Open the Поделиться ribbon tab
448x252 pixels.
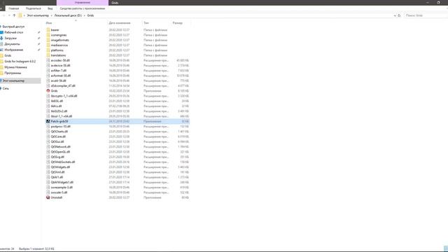point(33,8)
